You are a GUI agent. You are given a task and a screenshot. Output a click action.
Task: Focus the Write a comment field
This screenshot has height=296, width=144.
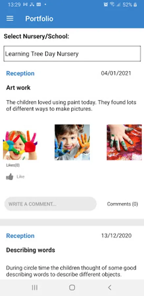(x=50, y=204)
